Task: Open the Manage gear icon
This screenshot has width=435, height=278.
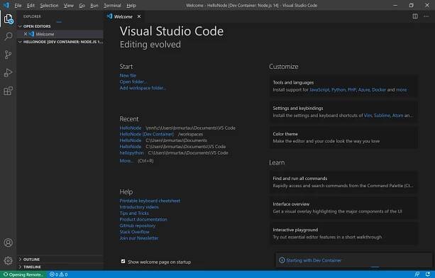Action: point(9,260)
